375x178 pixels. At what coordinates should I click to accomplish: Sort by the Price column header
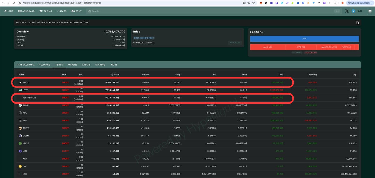click(244, 74)
